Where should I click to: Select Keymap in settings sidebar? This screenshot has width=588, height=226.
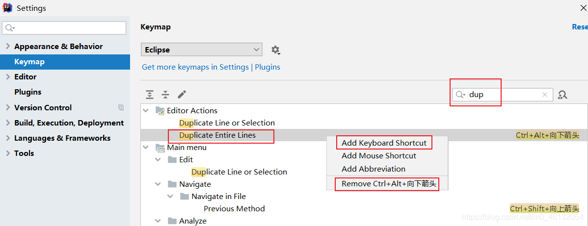point(65,62)
